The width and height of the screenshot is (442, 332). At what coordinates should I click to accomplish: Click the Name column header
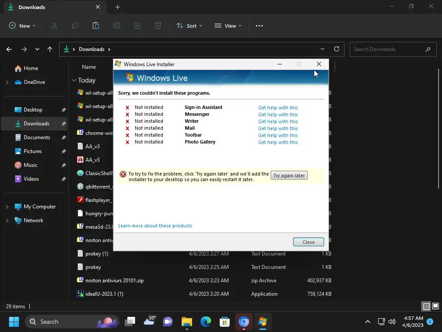coord(89,67)
